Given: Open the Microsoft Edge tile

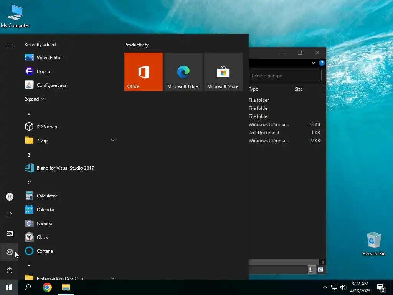Looking at the screenshot, I should tap(183, 72).
